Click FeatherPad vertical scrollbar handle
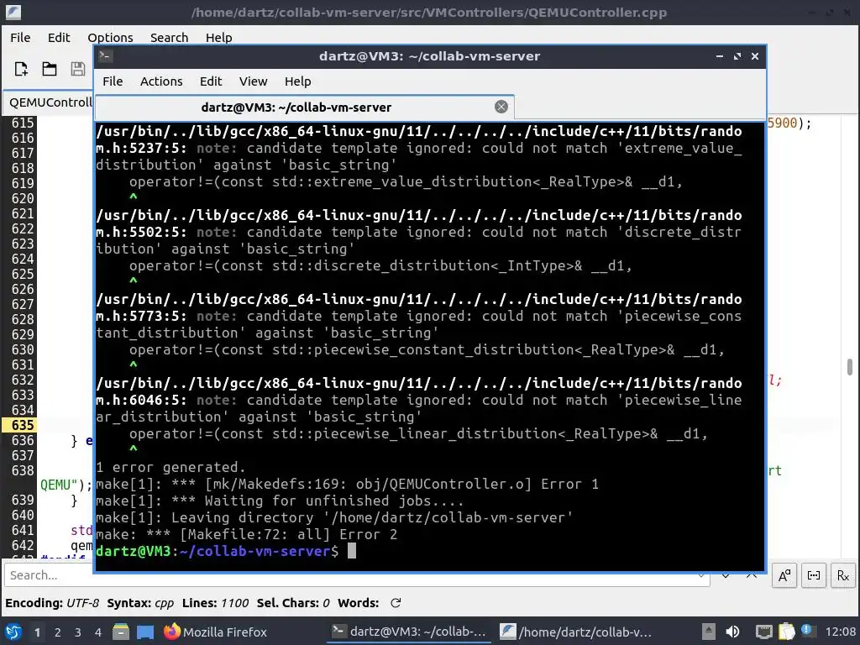This screenshot has width=860, height=645. [x=850, y=367]
